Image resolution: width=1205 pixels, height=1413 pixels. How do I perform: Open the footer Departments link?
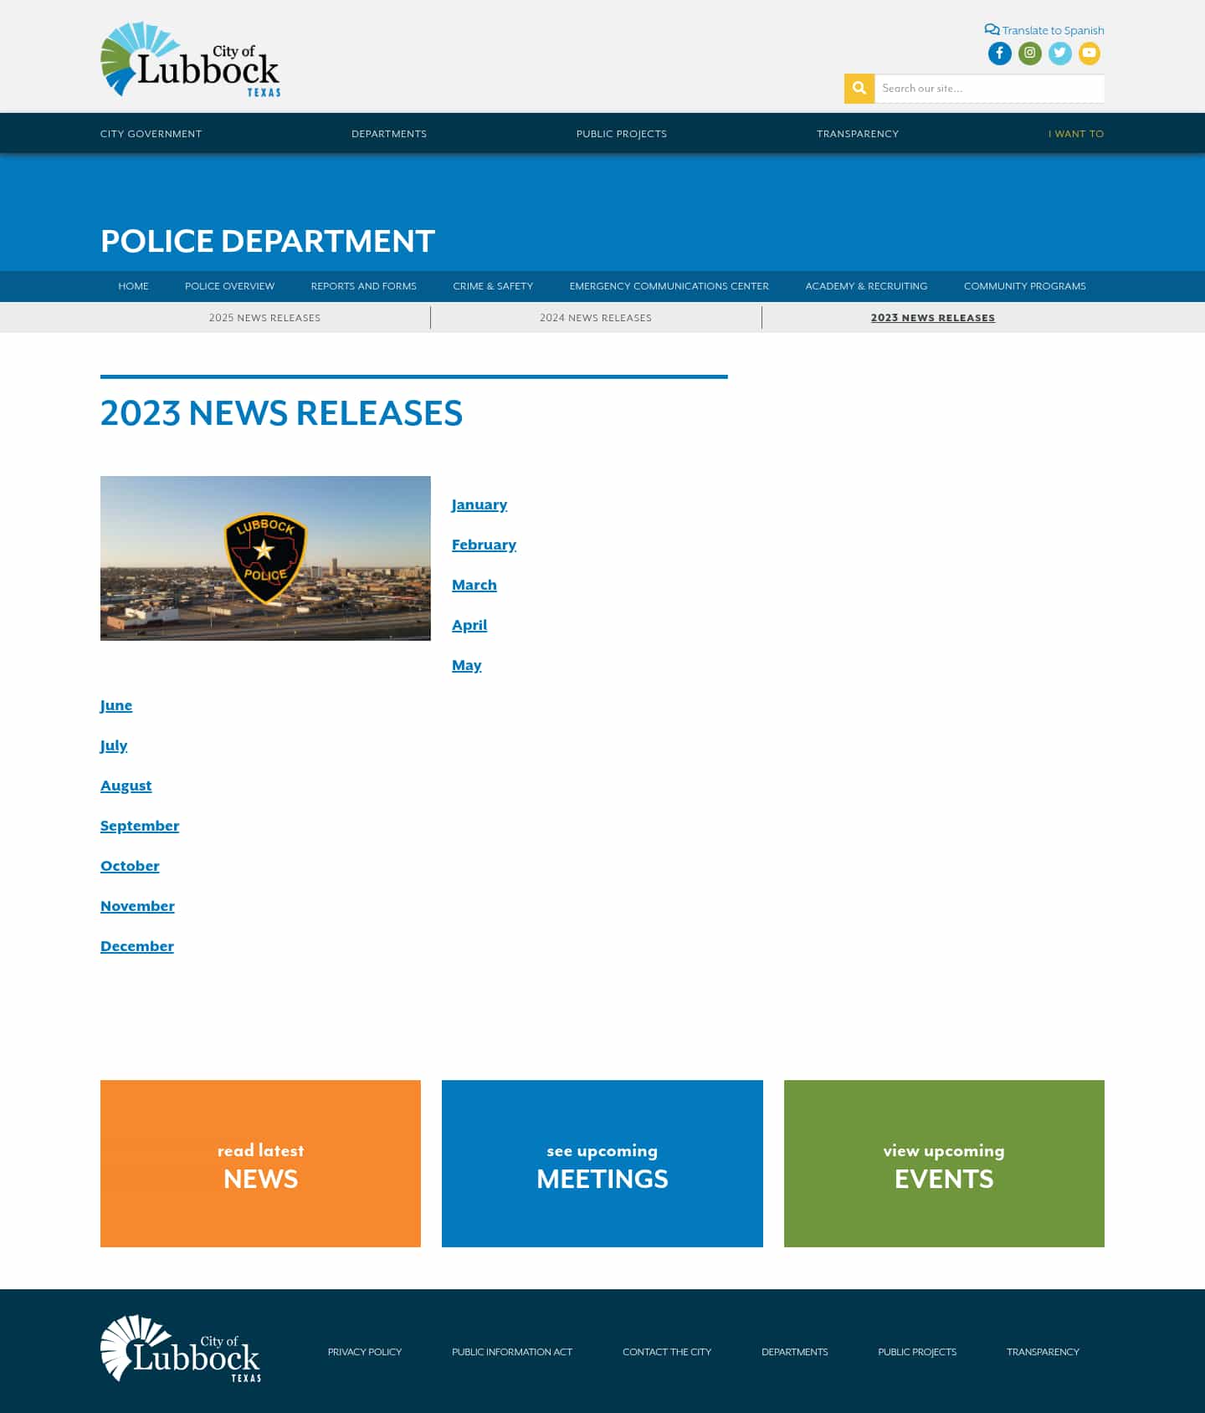795,1352
